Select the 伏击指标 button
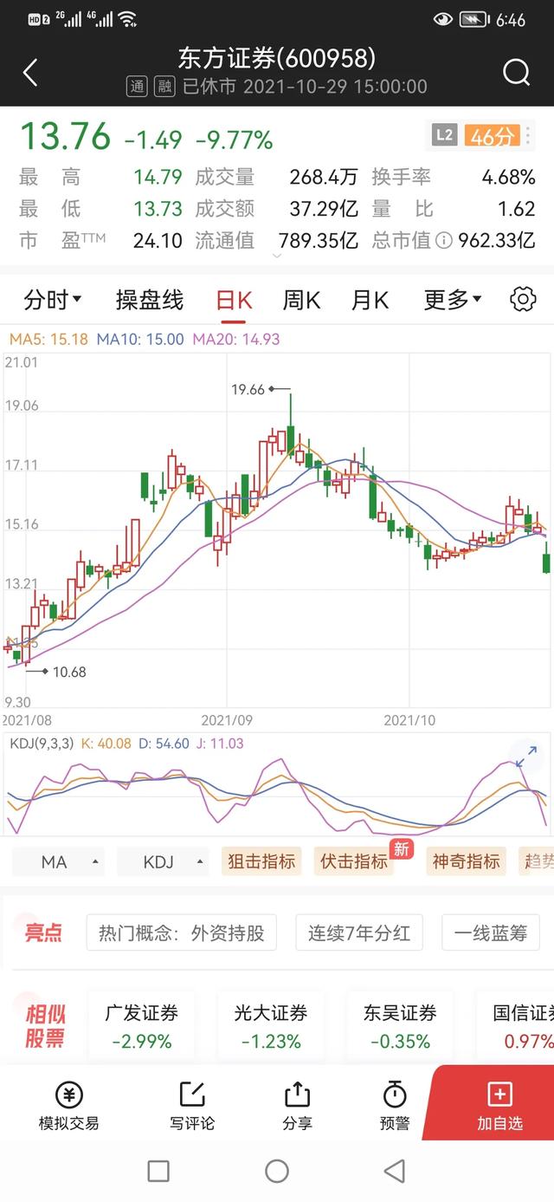The height and width of the screenshot is (1202, 554). [354, 861]
